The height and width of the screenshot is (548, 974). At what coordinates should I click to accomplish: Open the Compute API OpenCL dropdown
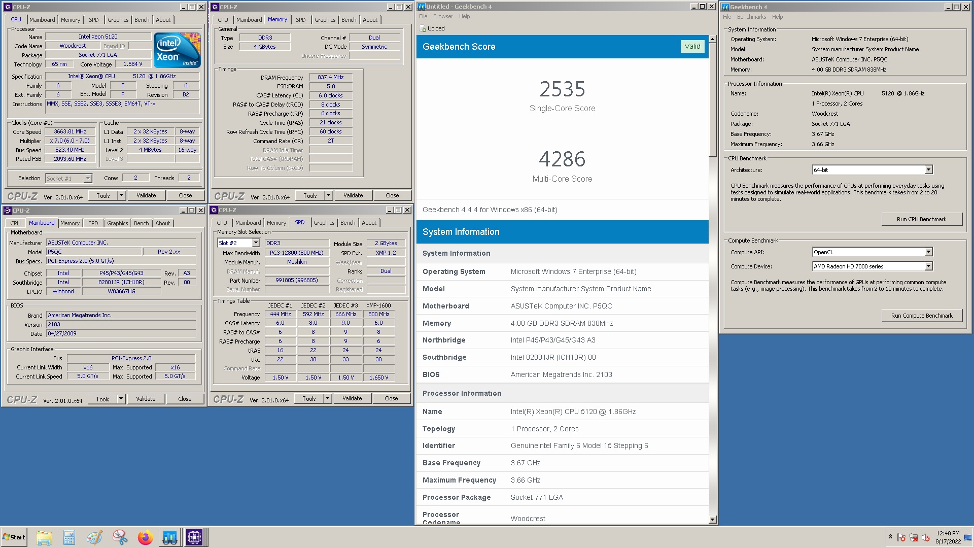tap(928, 252)
